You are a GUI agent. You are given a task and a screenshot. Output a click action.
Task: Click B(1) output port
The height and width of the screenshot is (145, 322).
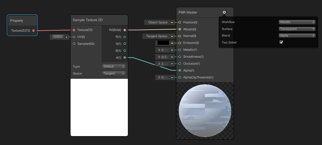click(x=125, y=51)
